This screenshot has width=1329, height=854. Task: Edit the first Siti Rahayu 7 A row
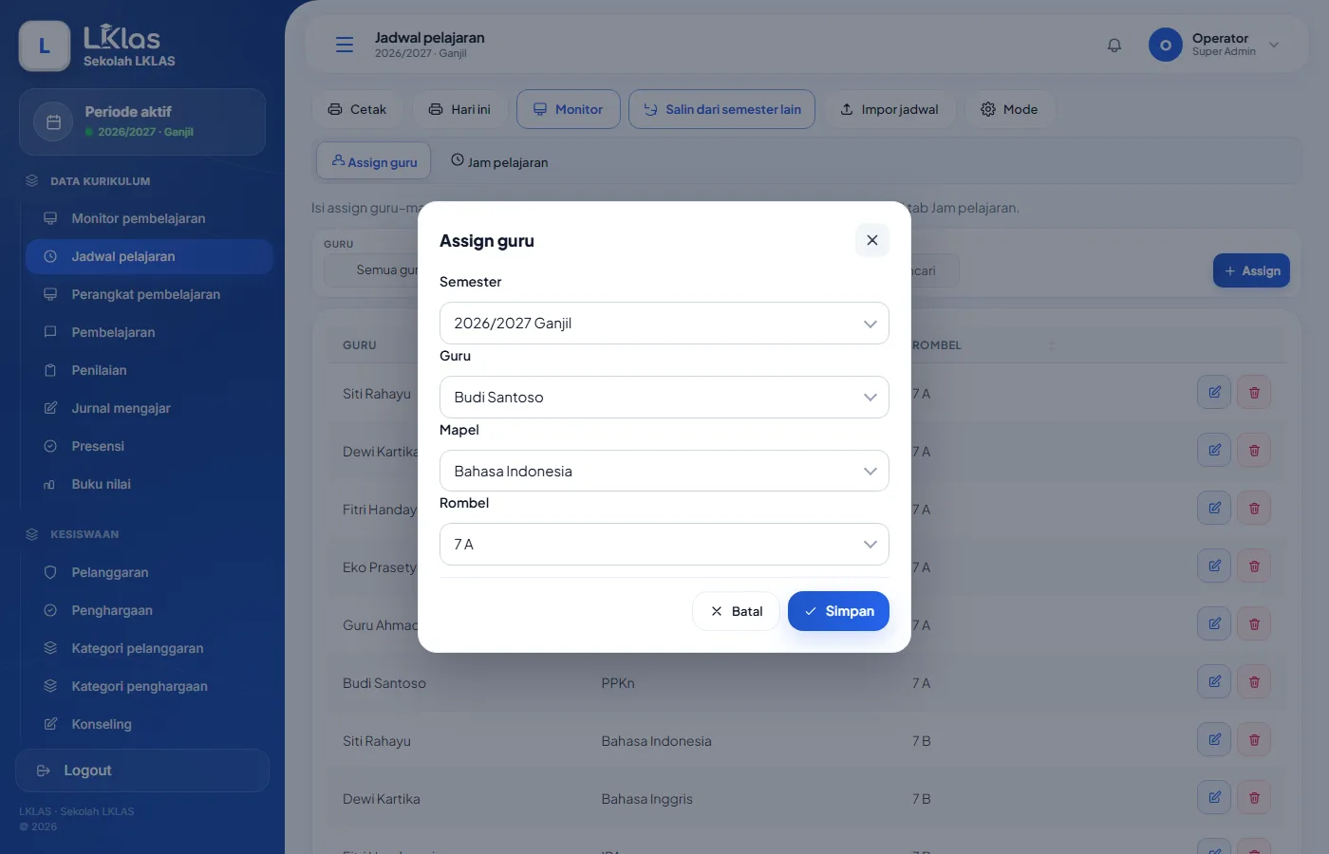coord(1214,392)
